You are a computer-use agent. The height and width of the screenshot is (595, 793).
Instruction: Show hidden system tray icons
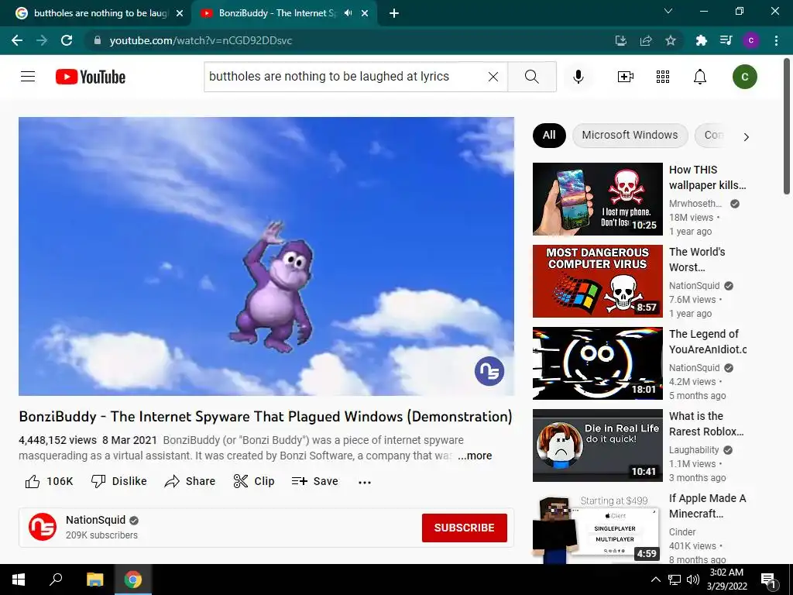coord(655,580)
